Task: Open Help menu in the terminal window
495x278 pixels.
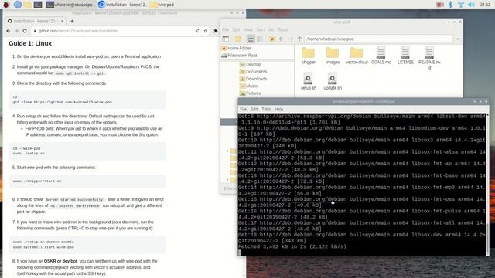Action: tap(278, 109)
